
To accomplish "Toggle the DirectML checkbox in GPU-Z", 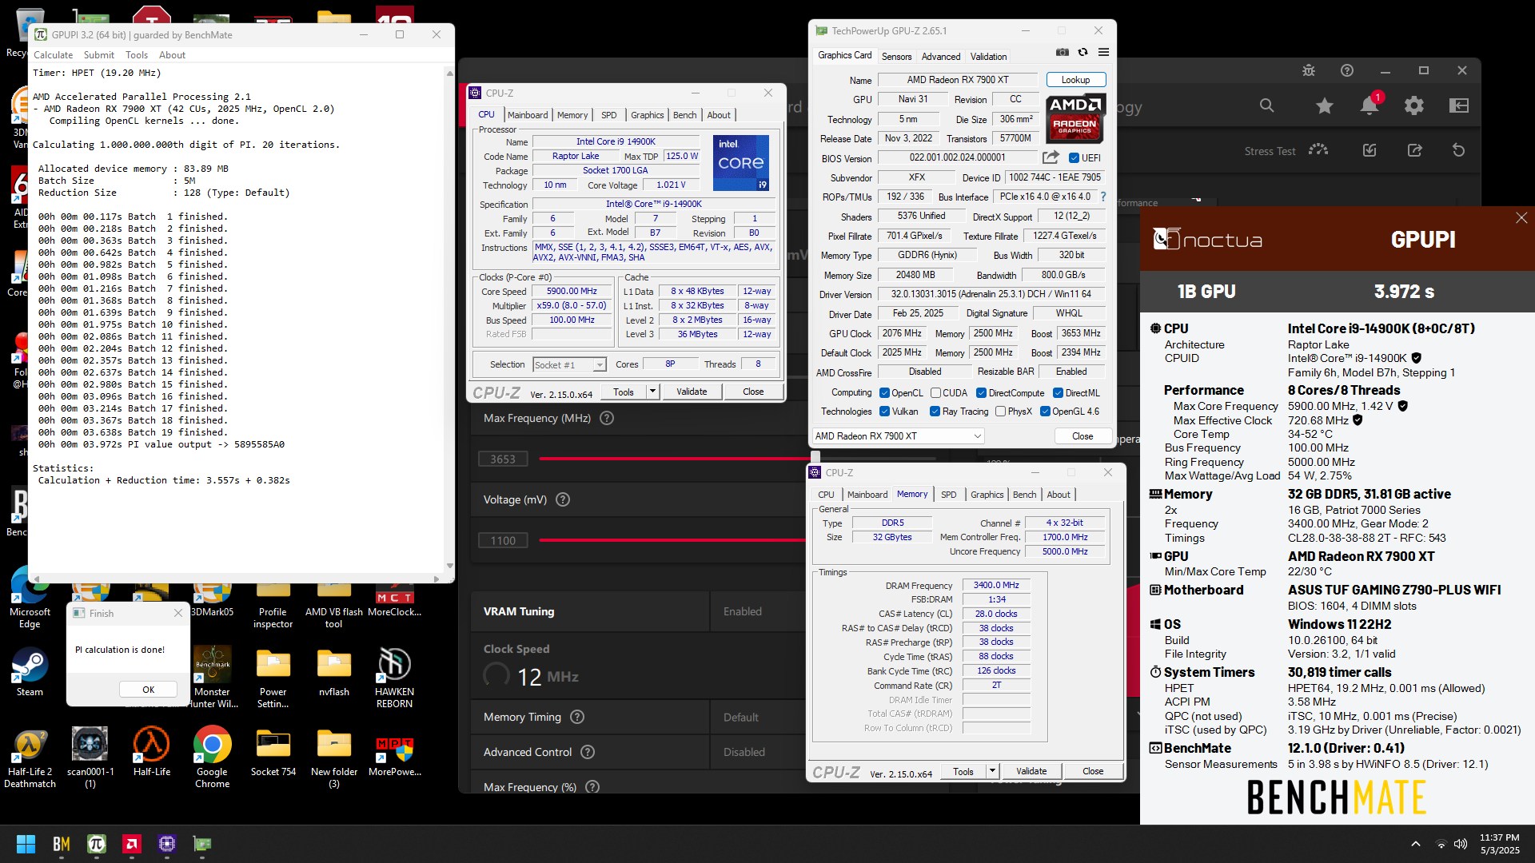I will coord(1058,393).
